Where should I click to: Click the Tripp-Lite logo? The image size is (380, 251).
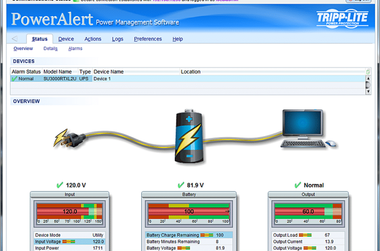[x=342, y=18]
